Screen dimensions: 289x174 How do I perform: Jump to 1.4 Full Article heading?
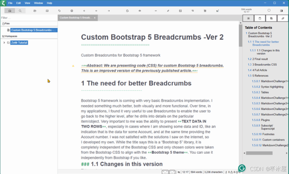257,70
